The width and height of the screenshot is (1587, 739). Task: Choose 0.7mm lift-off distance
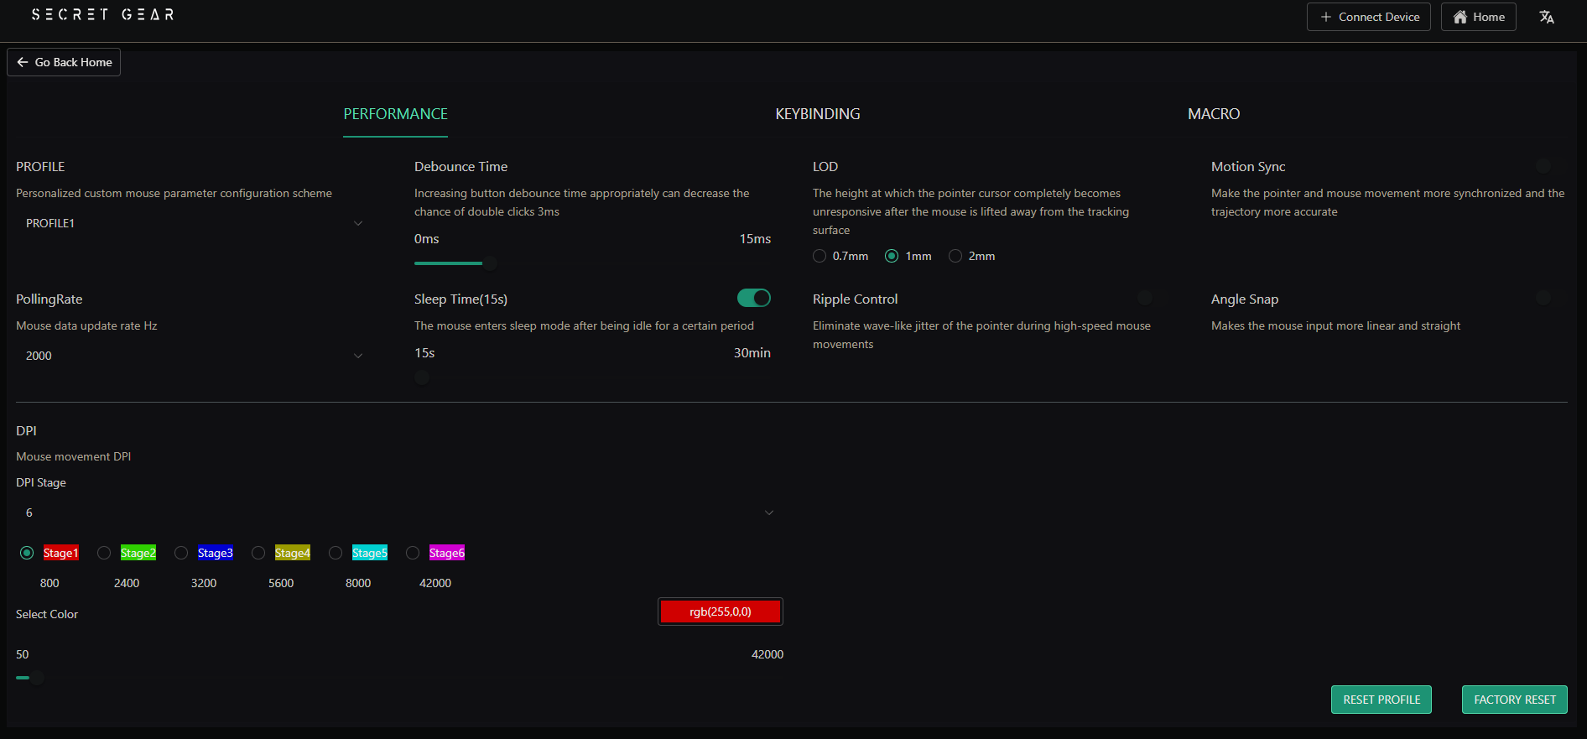(x=820, y=256)
